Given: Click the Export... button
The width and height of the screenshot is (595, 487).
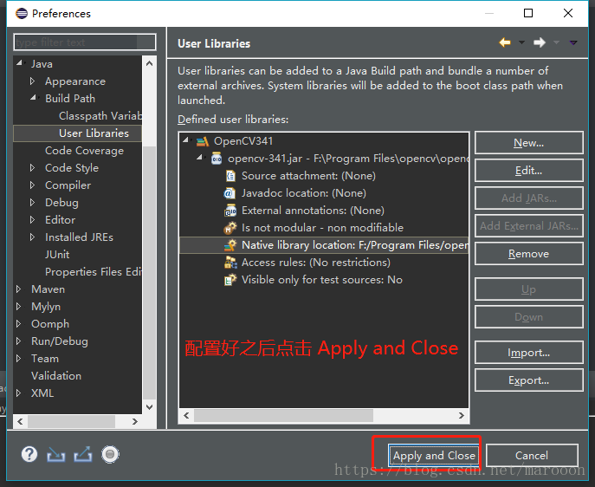Looking at the screenshot, I should [528, 380].
